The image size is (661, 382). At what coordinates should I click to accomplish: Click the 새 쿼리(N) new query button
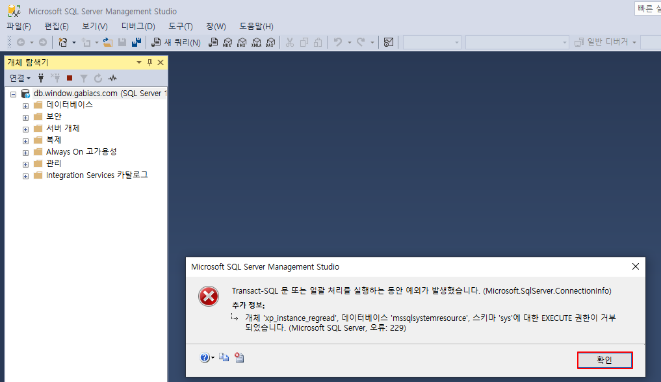tap(175, 42)
